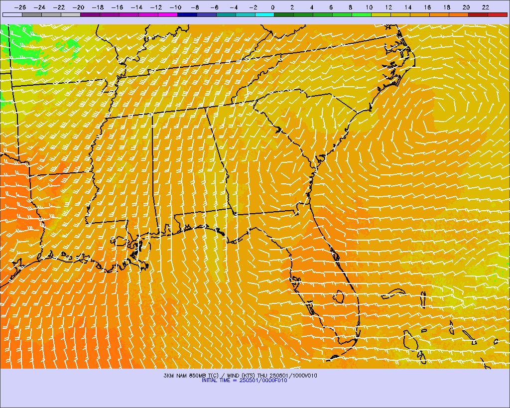
Task: Click the -20 scale label
Action: tap(78, 7)
